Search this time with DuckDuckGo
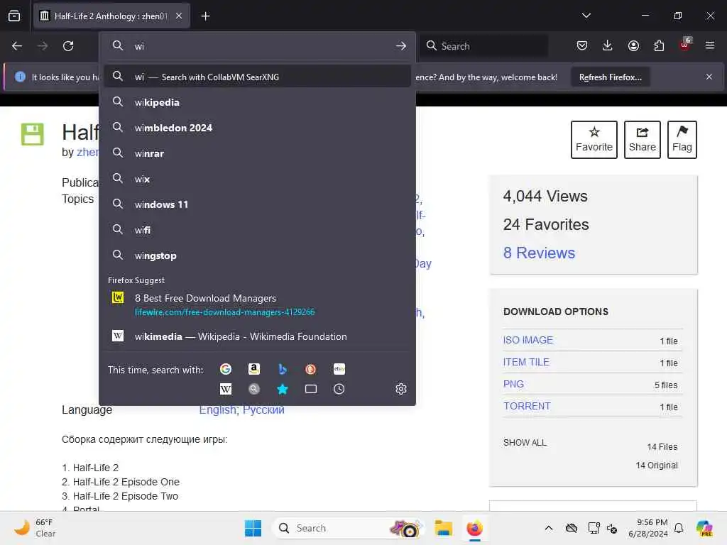727x545 pixels. pyautogui.click(x=311, y=369)
